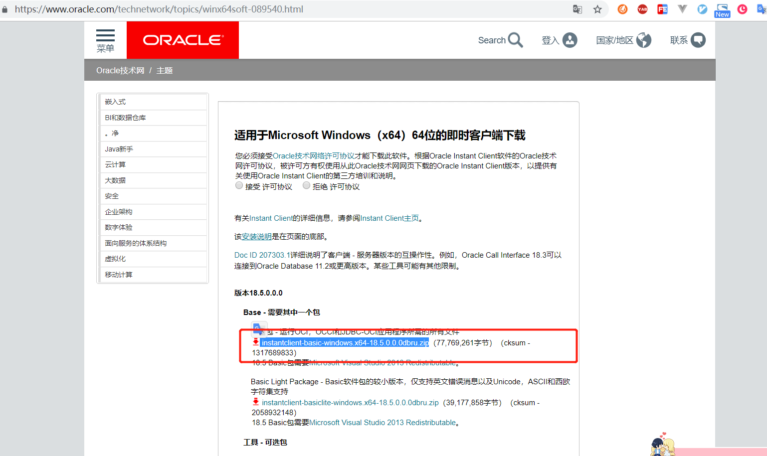Select 大数据 in the sidebar
This screenshot has height=456, width=767.
114,180
